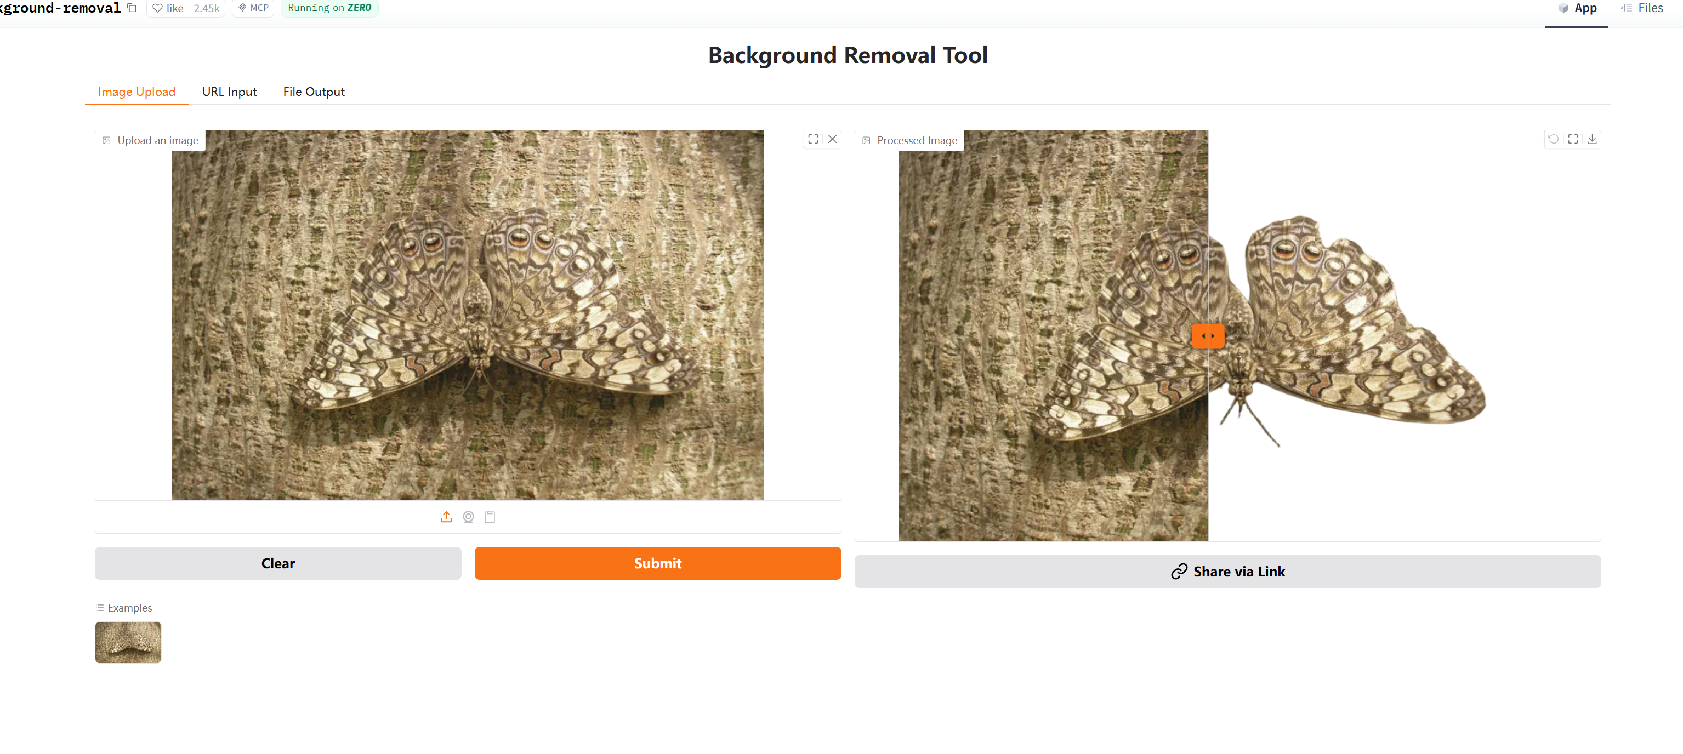Viewport: 1683px width, 754px height.
Task: Expand uploaded image to fullscreen
Action: (x=814, y=139)
